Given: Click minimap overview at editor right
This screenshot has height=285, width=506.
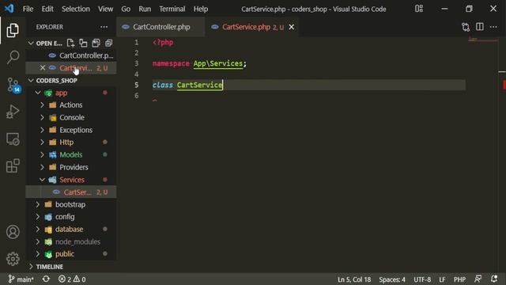Looking at the screenshot, I should (482, 40).
